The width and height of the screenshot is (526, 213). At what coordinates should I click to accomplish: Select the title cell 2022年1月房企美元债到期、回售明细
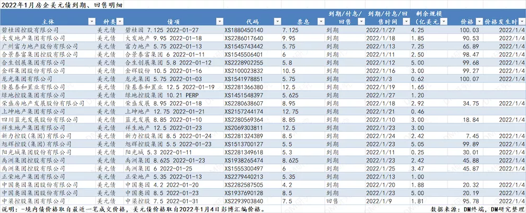click(62, 5)
